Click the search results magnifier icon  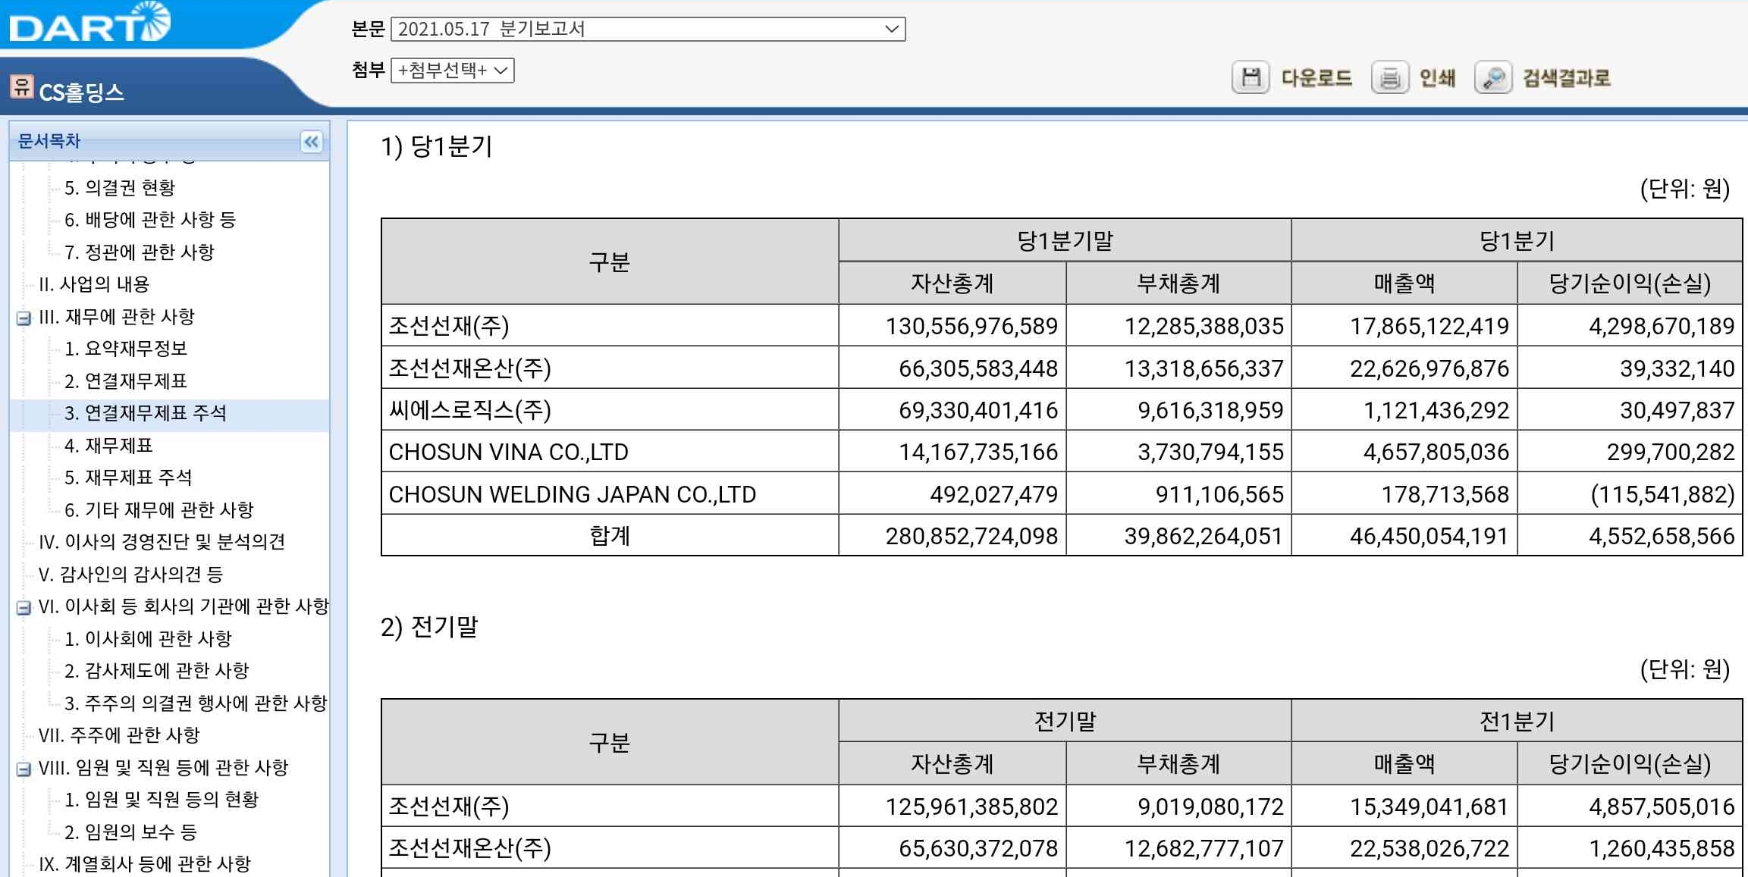pyautogui.click(x=1492, y=77)
